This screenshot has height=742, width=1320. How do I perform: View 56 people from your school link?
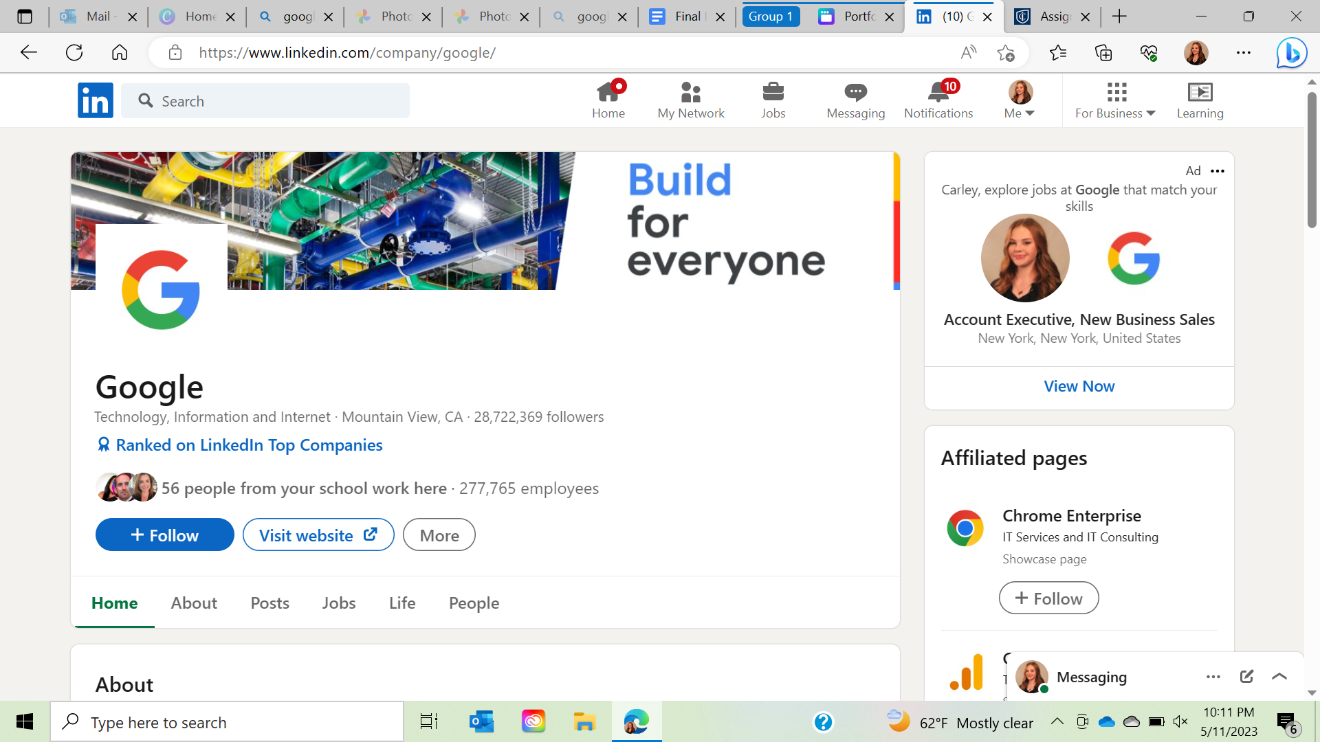tap(304, 488)
